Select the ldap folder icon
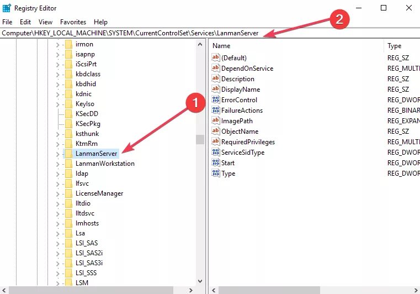The width and height of the screenshot is (420, 294). (68, 174)
